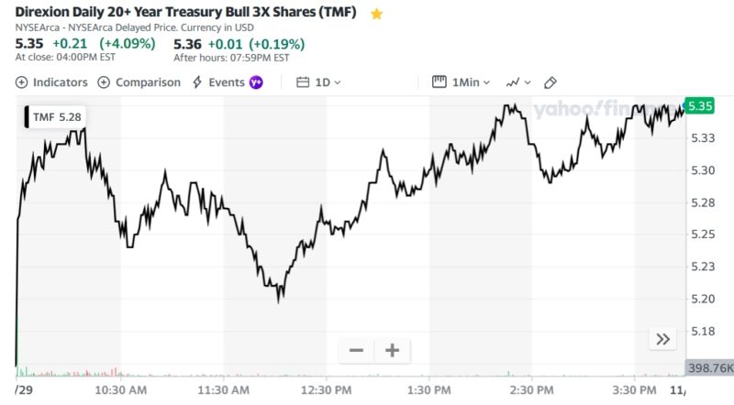Viewport: 734px width, 405px height.
Task: Expand the 1D range dropdown
Action: (x=328, y=82)
